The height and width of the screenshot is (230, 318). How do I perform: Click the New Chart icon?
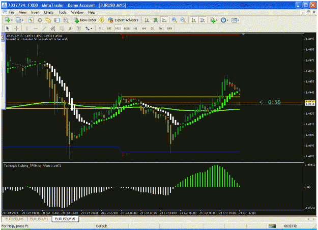pyautogui.click(x=8, y=20)
